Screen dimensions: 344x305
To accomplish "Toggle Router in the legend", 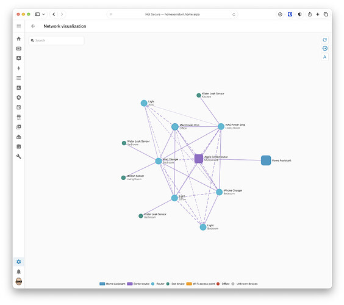I will click(158, 284).
